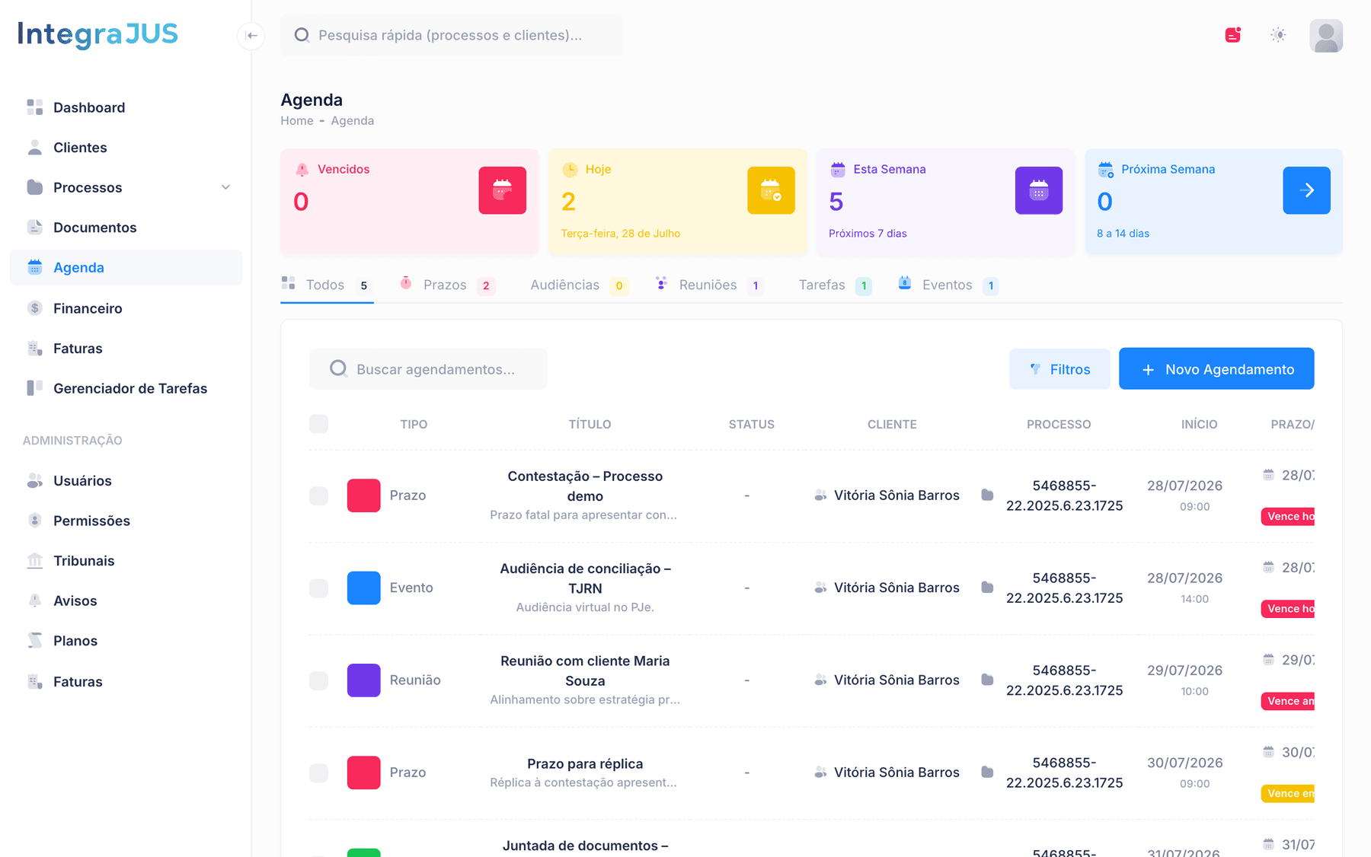This screenshot has height=857, width=1371.
Task: Expand the Processos submenu chevron
Action: (x=225, y=187)
